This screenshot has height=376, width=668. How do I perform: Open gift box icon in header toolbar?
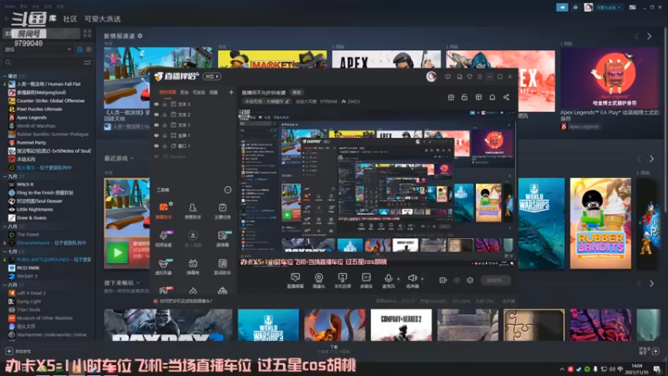[x=451, y=97]
